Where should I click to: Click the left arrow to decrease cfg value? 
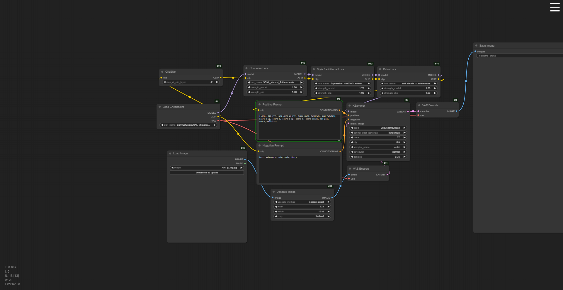point(352,142)
